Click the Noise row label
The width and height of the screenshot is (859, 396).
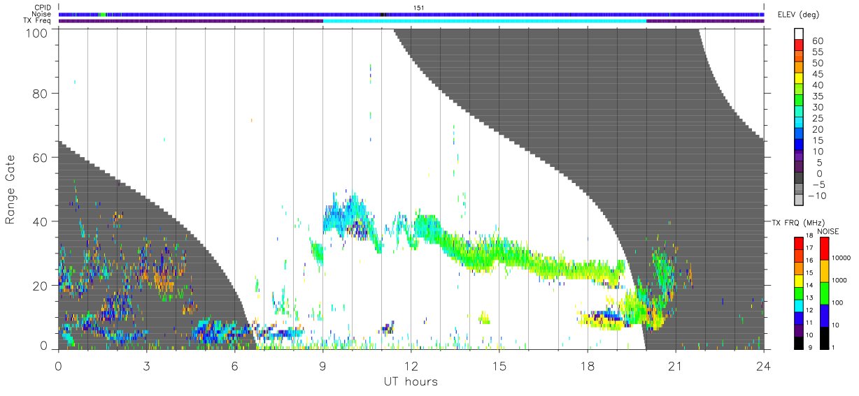pos(41,14)
